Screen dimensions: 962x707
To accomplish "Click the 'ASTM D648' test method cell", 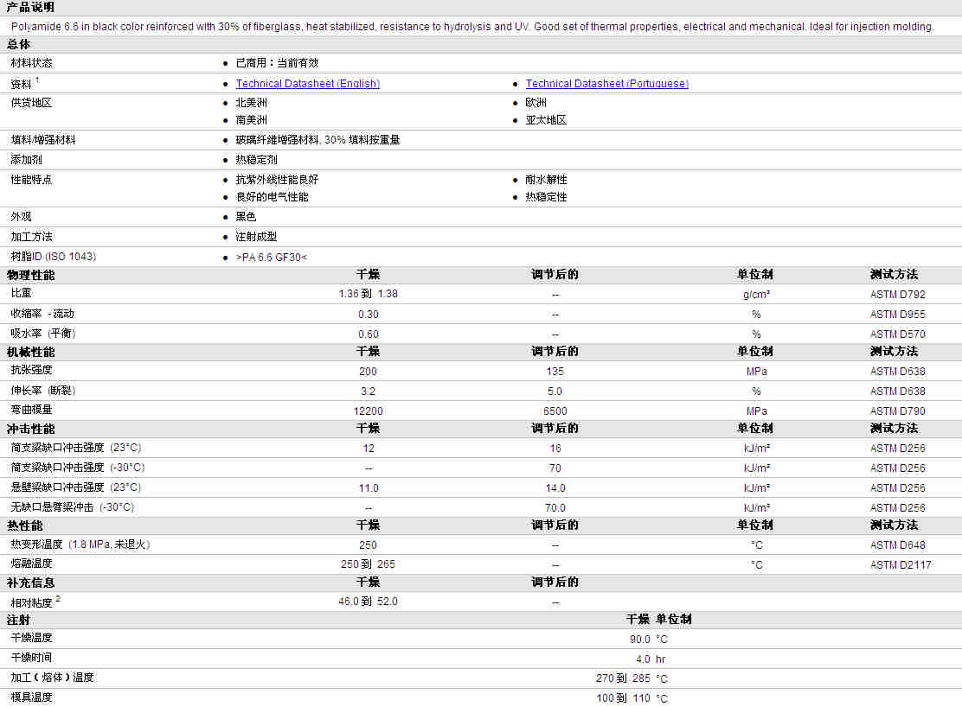I will click(x=898, y=545).
